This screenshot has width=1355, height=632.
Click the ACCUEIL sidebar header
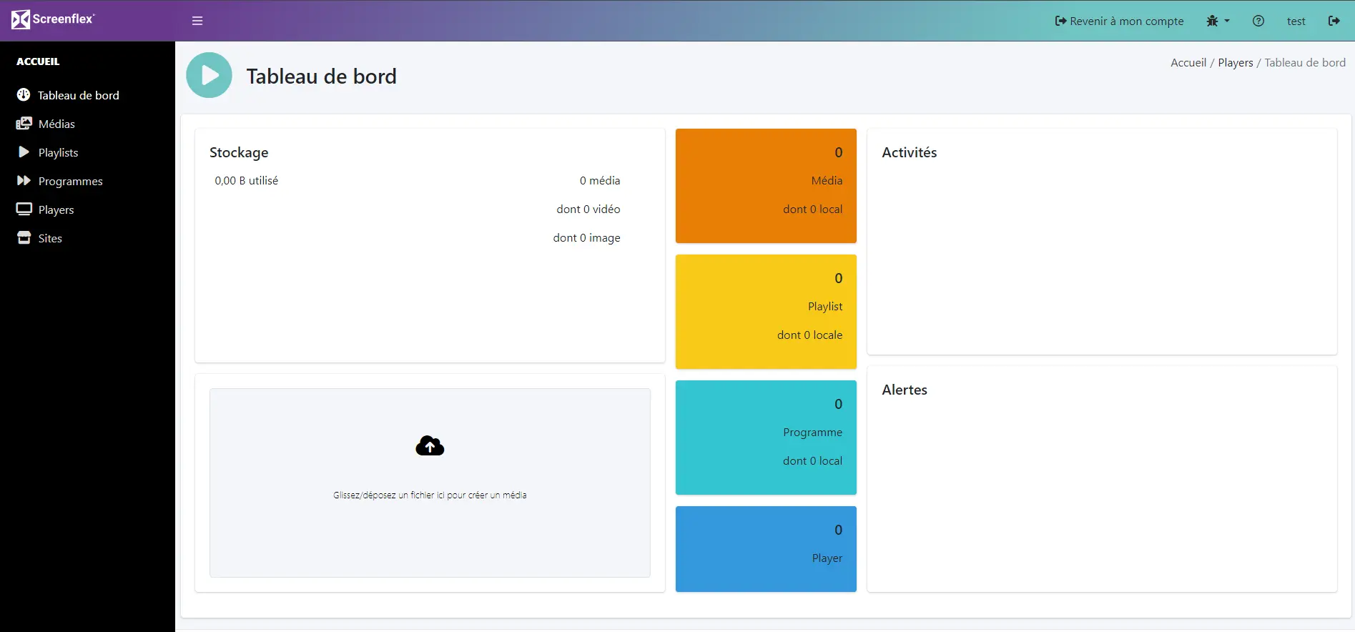coord(38,61)
